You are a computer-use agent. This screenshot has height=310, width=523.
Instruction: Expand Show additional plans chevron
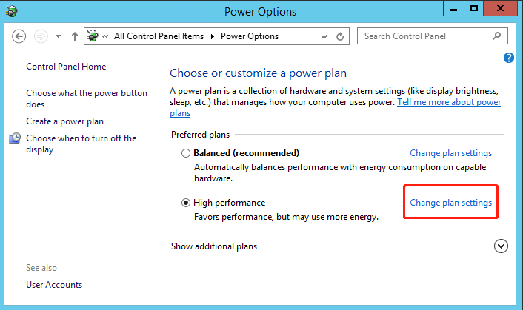502,246
